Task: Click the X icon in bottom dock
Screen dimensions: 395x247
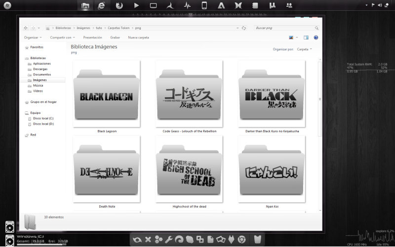Action: click(148, 240)
